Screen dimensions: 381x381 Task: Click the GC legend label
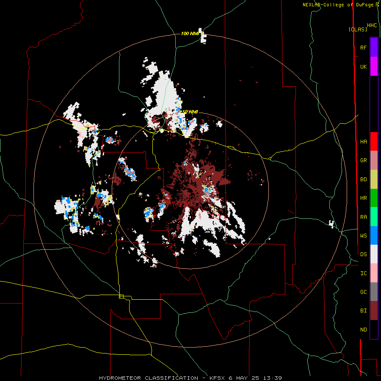pos(363,292)
